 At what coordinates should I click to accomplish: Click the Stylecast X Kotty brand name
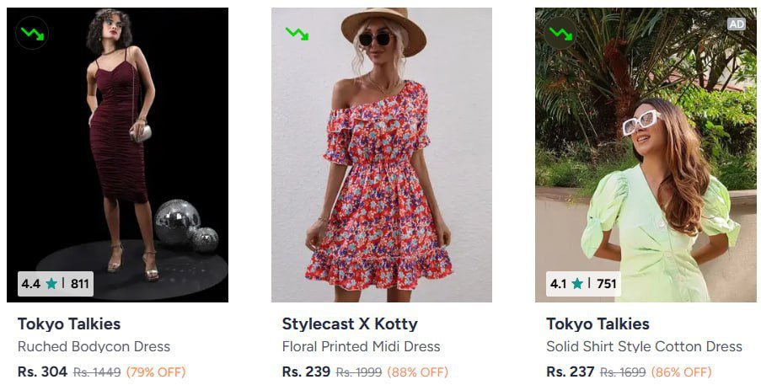(x=350, y=324)
